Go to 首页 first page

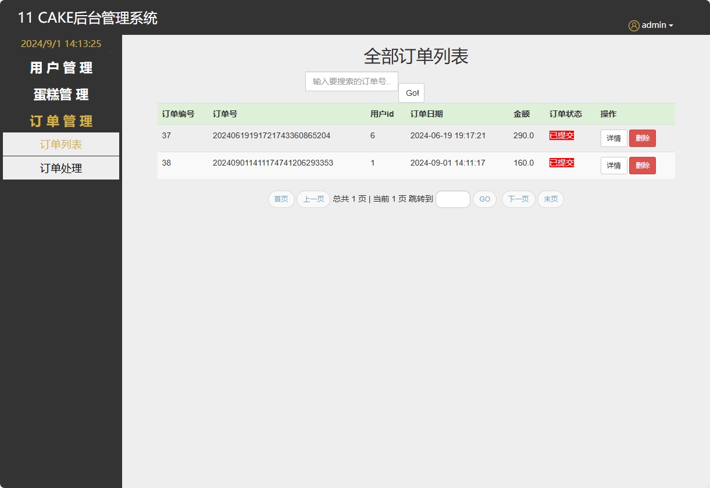pos(281,199)
